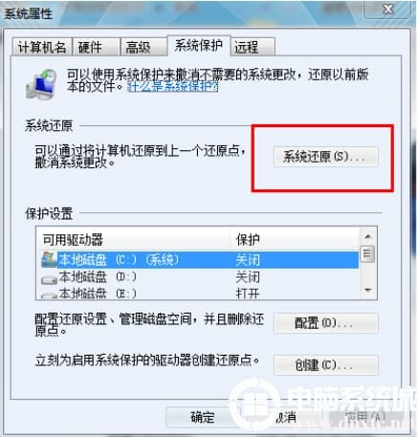Screen dimensions: 417x437
Task: Click the 创建(C)... button
Action: coord(326,364)
